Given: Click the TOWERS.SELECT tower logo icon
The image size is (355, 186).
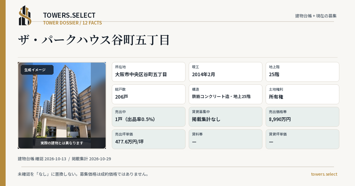Looking at the screenshot, I should tap(25, 15).
